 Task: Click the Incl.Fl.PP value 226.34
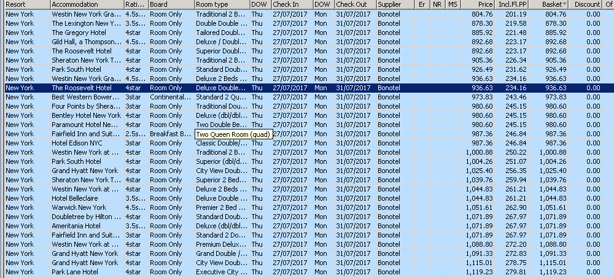(x=516, y=60)
